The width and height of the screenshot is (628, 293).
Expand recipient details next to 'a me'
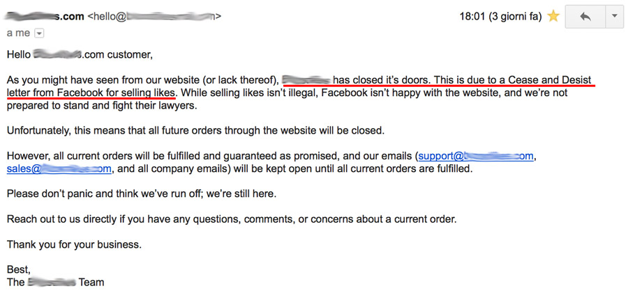(39, 33)
